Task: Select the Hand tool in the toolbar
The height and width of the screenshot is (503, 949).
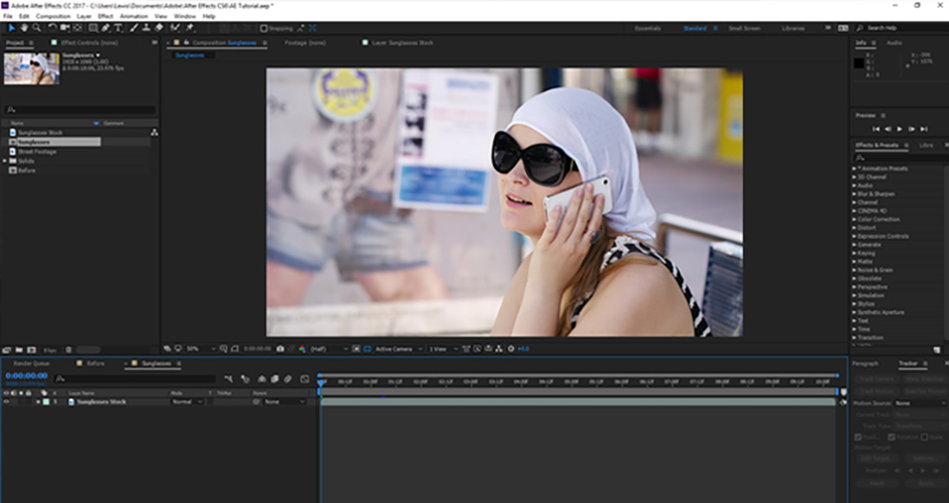Action: [25, 28]
